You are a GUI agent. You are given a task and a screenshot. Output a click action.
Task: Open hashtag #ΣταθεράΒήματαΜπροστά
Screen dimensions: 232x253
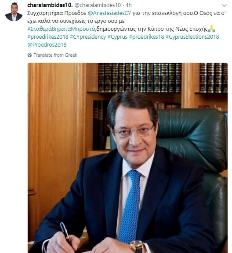point(62,29)
